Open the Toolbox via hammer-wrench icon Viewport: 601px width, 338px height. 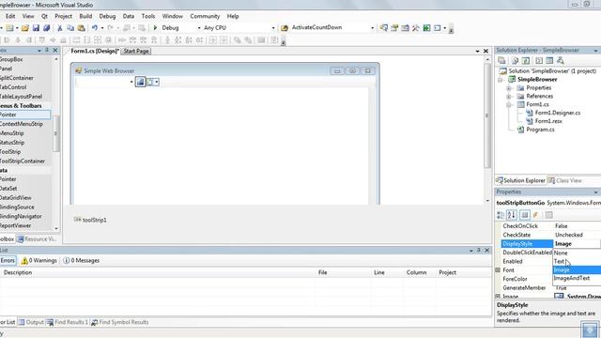[x=415, y=28]
